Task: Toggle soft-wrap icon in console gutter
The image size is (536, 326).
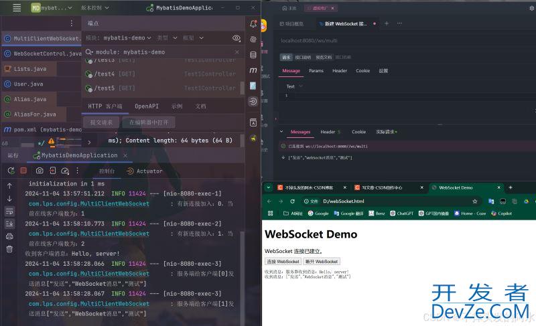Action: tap(9, 212)
